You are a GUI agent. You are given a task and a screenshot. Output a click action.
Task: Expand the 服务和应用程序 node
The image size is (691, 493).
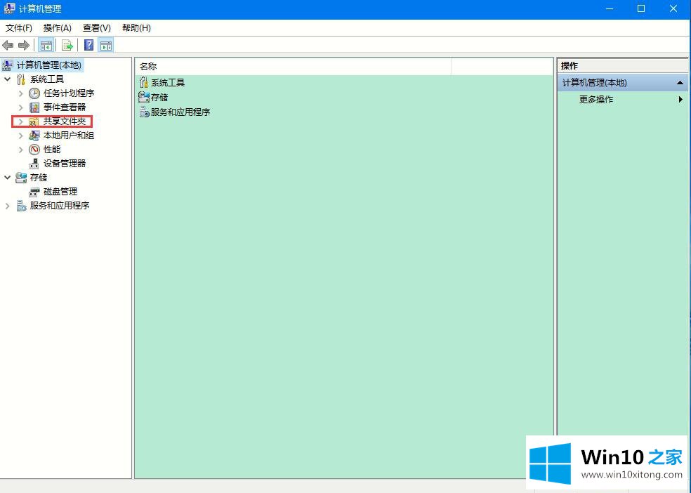pyautogui.click(x=8, y=206)
